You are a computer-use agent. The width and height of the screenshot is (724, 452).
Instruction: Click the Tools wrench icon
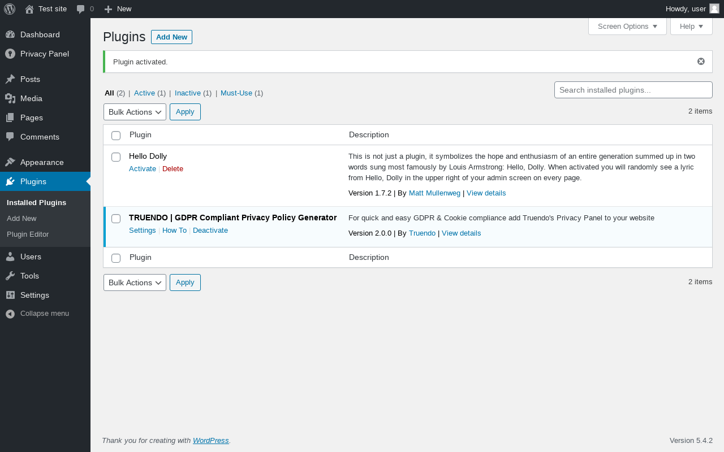(x=10, y=276)
